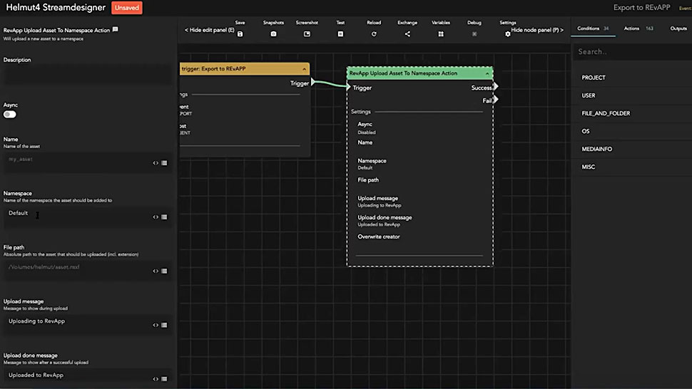Click Success output connector on RevApp node
Image resolution: width=692 pixels, height=389 pixels.
click(496, 86)
